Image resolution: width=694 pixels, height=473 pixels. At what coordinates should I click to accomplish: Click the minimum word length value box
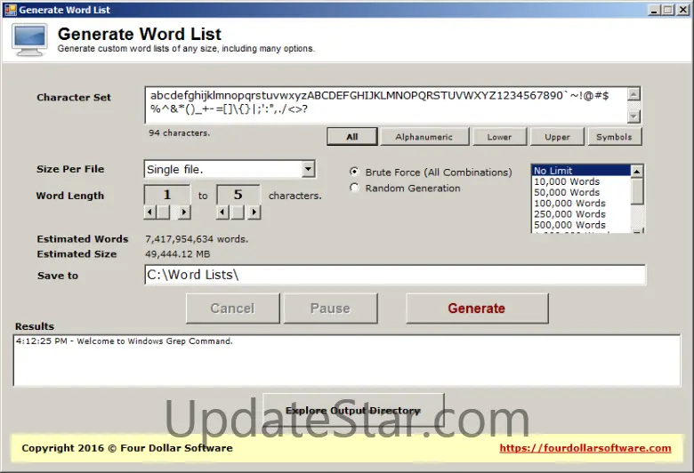coord(167,195)
